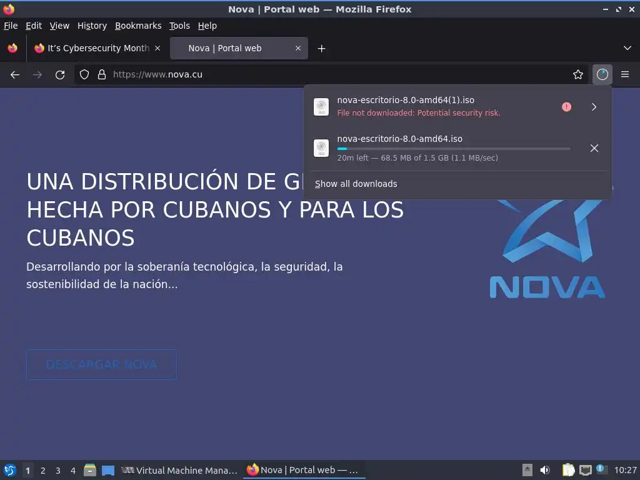This screenshot has height=480, width=640.
Task: Click the DESCARGAR NOVA button
Action: click(101, 364)
